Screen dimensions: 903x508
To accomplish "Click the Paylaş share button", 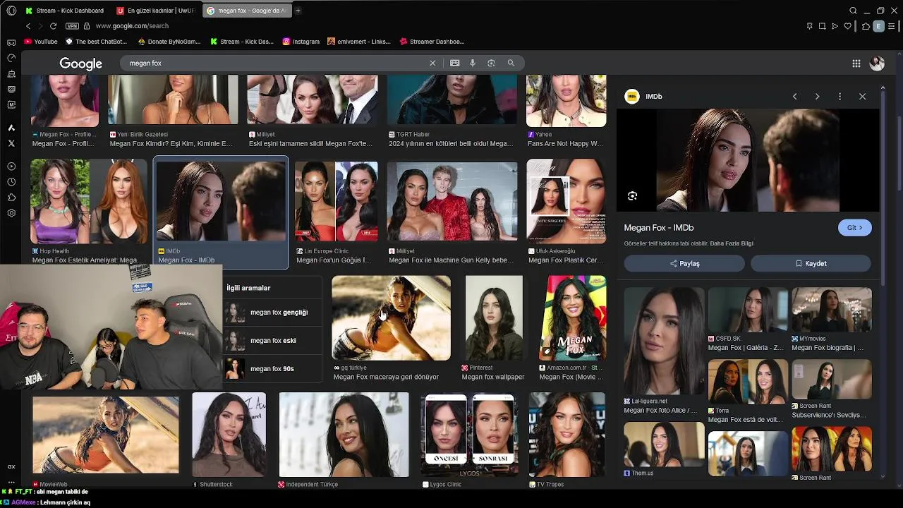I will [x=684, y=263].
